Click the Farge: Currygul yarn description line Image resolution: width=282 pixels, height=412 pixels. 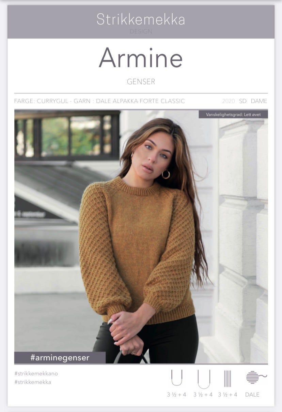tap(100, 101)
